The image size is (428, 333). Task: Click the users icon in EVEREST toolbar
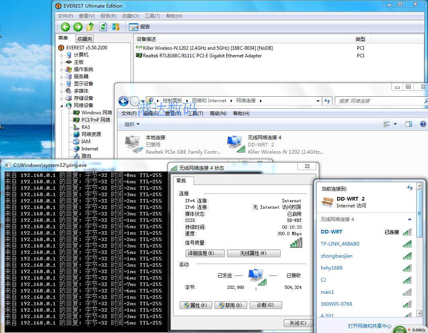coord(116,27)
